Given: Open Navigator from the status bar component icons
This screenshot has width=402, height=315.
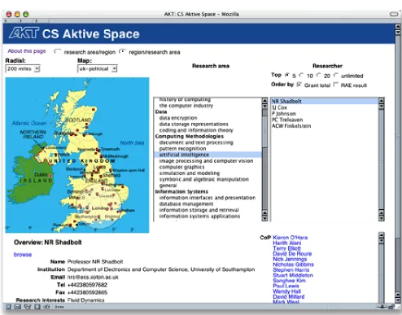Looking at the screenshot, I should (9, 307).
